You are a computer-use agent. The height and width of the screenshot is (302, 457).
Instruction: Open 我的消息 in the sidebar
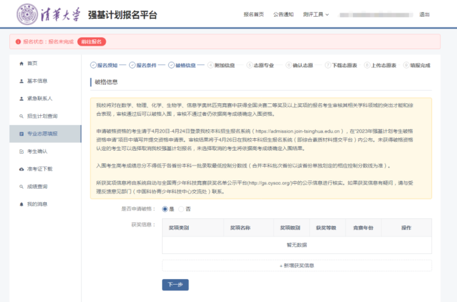45,204
